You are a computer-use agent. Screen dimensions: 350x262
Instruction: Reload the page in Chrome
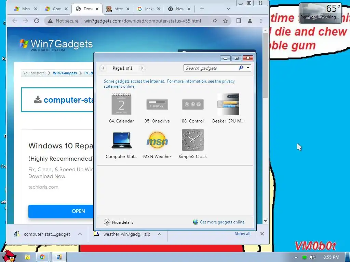[x=37, y=21]
